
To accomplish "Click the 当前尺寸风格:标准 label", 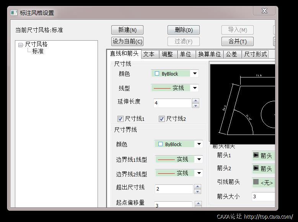I will [39, 30].
